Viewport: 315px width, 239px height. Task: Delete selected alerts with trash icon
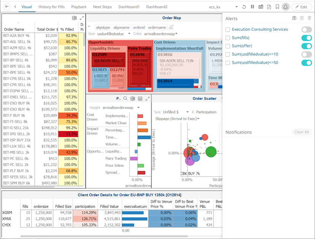[x=309, y=18]
